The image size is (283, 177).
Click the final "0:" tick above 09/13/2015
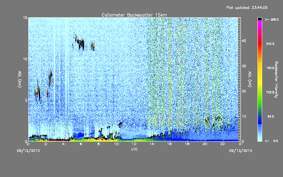click(241, 144)
